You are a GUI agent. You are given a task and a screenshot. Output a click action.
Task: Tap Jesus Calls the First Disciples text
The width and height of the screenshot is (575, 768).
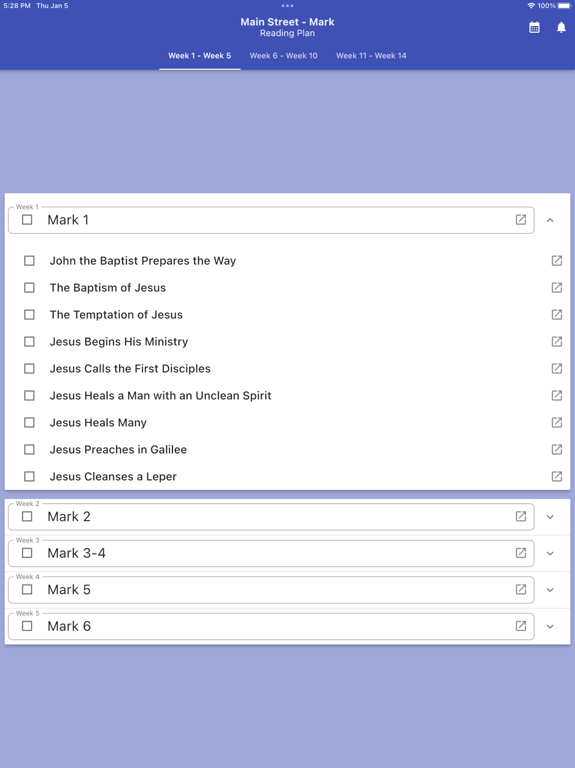130,369
